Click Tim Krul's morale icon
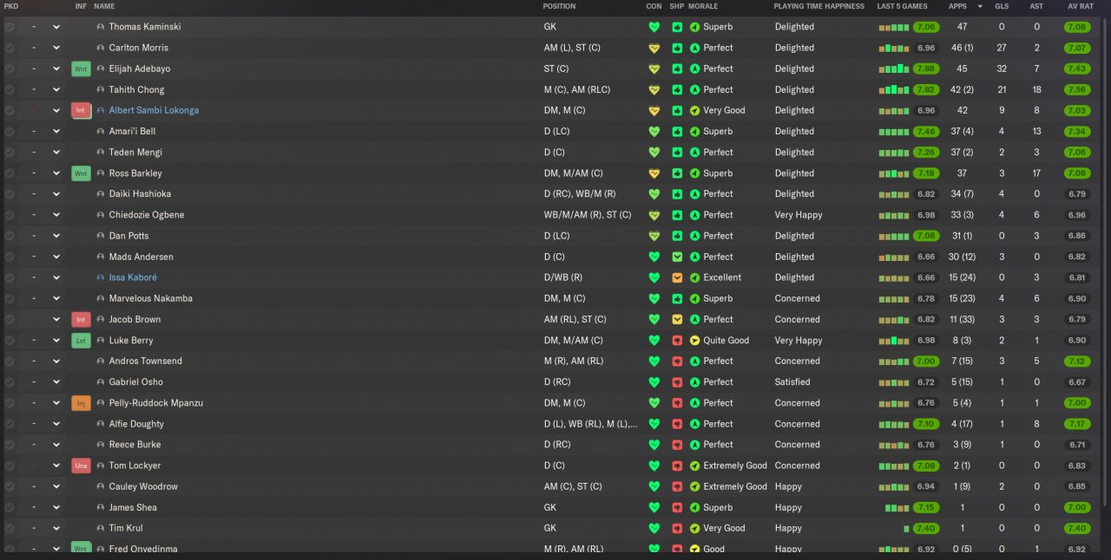 point(694,528)
